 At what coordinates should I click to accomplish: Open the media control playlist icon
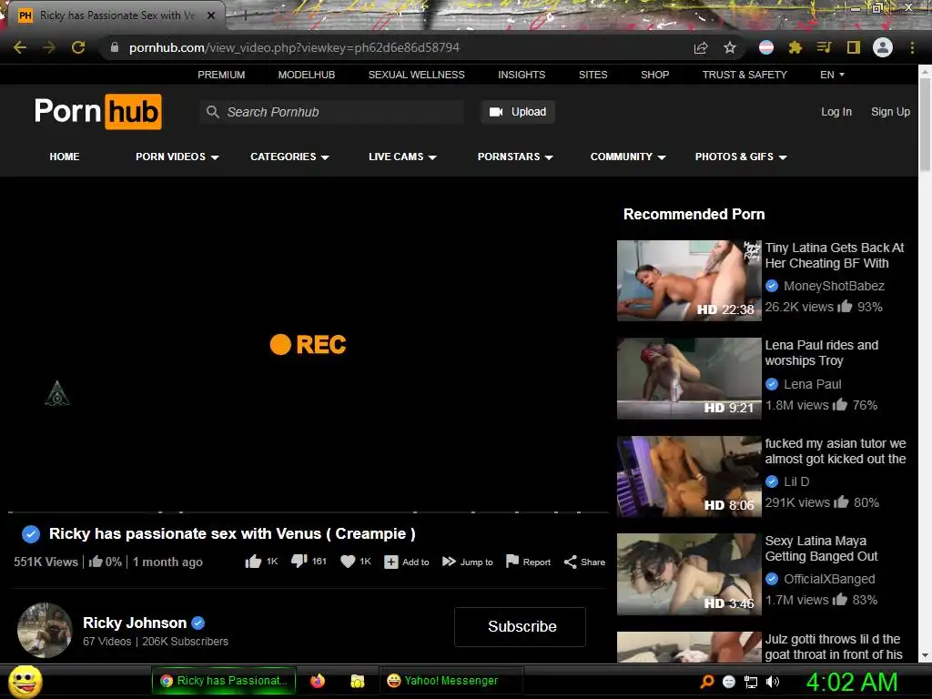tap(824, 47)
